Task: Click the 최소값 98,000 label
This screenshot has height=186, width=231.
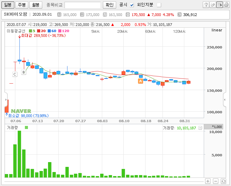Action: coord(28,116)
